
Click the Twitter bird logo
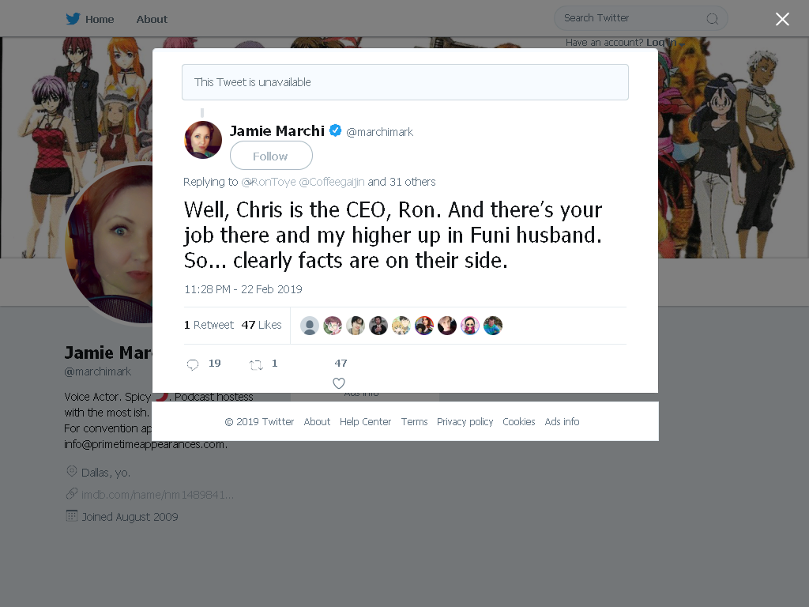pyautogui.click(x=73, y=19)
